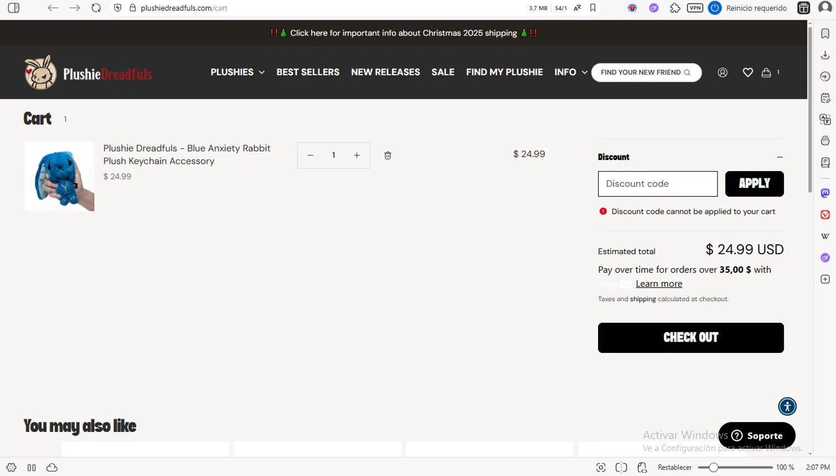The width and height of the screenshot is (836, 476).
Task: Go forward to the next page
Action: click(x=75, y=8)
